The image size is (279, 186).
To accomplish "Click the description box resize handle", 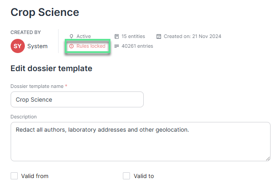I will [x=268, y=159].
